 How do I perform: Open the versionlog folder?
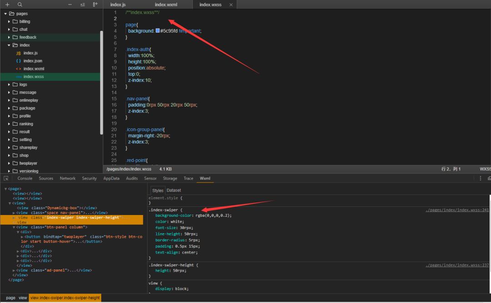[x=29, y=171]
